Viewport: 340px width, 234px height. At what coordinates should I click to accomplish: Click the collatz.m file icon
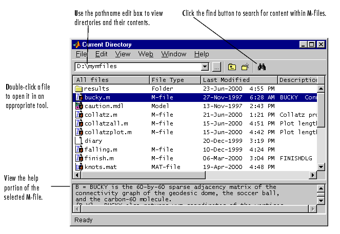click(x=79, y=115)
